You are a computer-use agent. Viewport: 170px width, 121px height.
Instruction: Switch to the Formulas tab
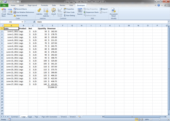[x=44, y=5]
